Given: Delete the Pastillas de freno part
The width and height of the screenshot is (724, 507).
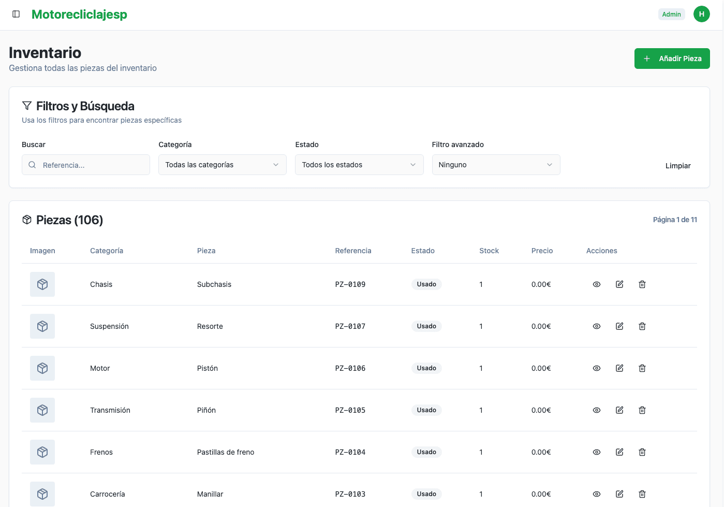Looking at the screenshot, I should 642,452.
